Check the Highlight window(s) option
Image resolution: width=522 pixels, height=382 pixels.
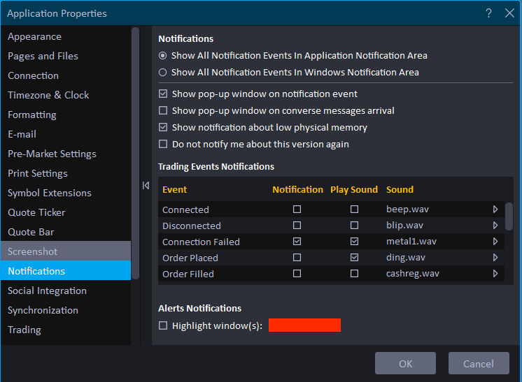pos(163,325)
